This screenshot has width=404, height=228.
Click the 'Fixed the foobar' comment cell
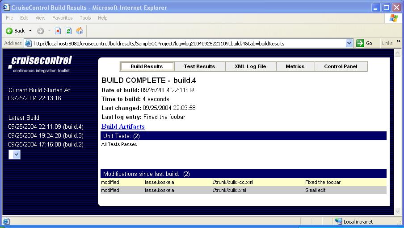coord(323,182)
